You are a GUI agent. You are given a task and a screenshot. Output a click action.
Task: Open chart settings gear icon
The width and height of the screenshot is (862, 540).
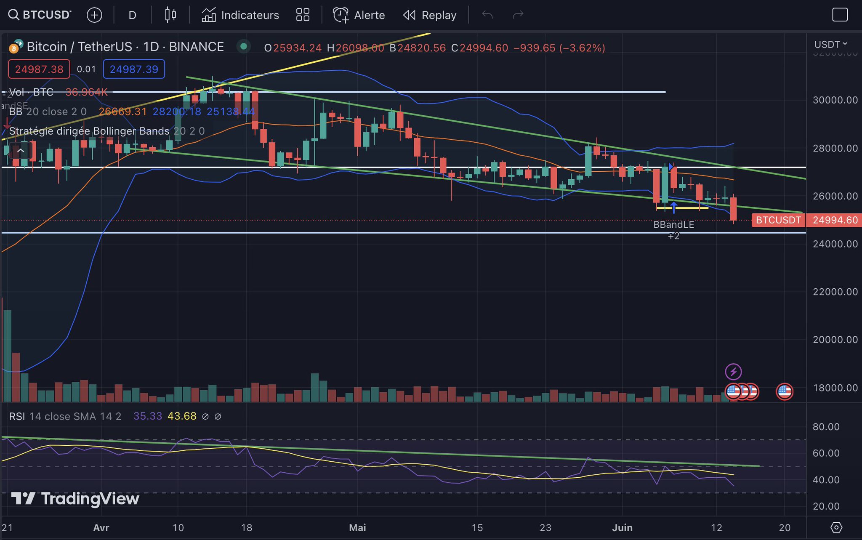(x=836, y=527)
